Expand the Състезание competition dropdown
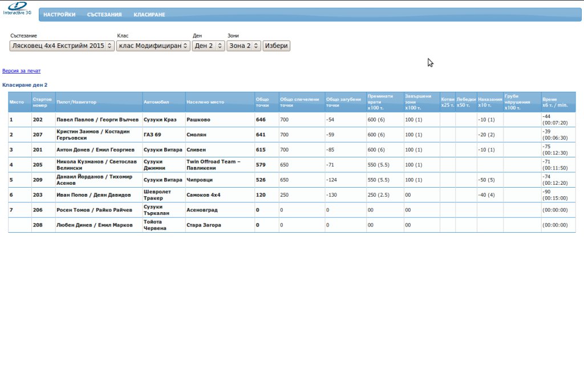Viewport: 584px width, 365px height. click(62, 46)
